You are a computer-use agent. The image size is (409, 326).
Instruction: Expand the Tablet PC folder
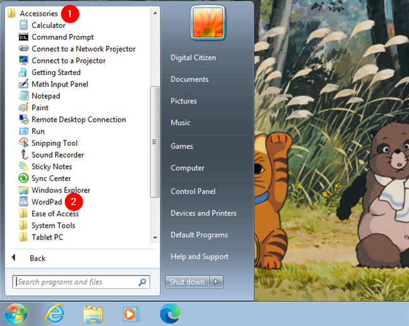coord(41,237)
